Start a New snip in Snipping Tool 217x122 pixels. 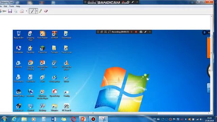point(3,11)
